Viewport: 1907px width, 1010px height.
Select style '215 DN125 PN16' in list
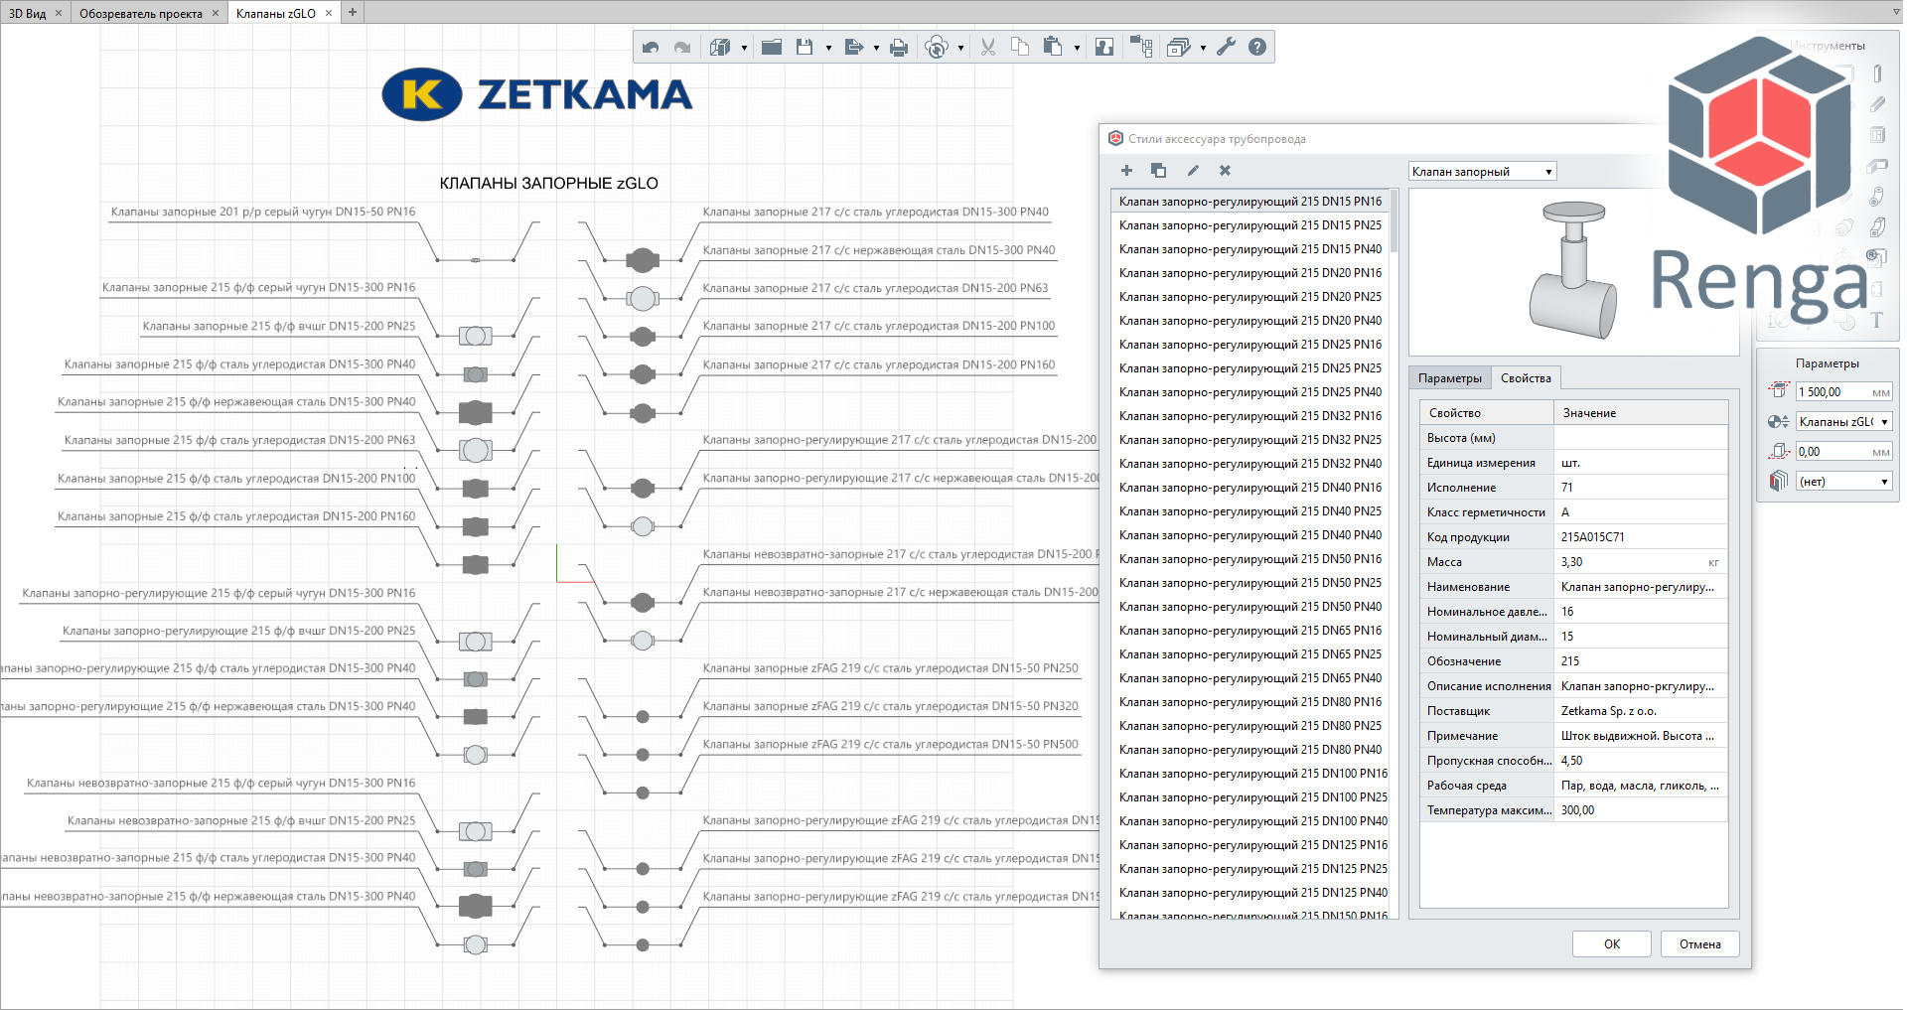point(1249,845)
